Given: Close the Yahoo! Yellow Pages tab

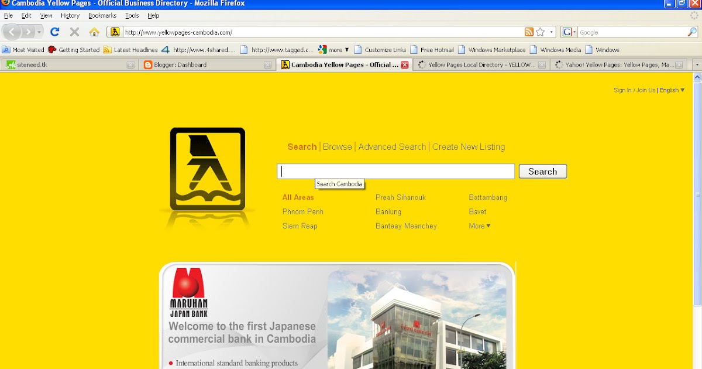Looking at the screenshot, I should coord(679,65).
